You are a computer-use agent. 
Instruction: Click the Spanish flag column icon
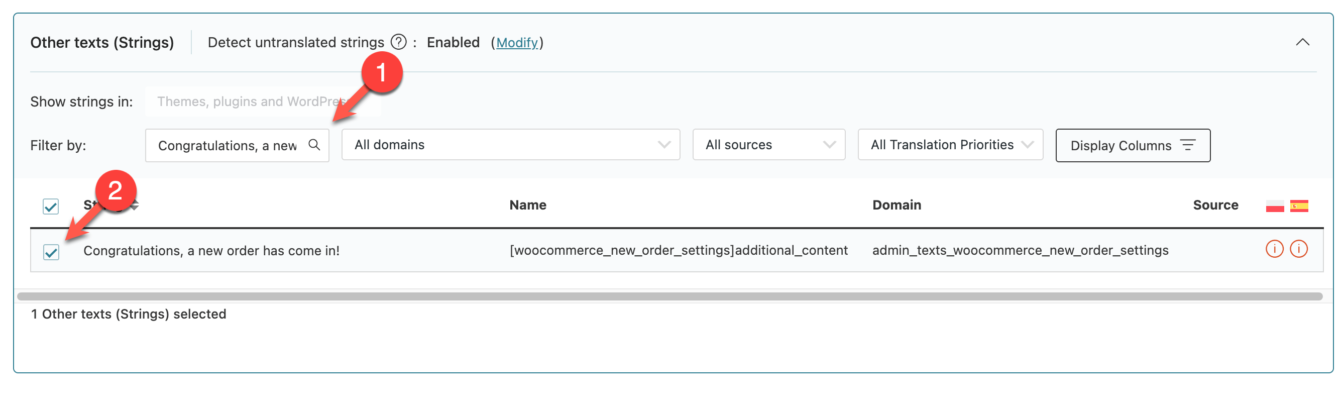tap(1299, 206)
